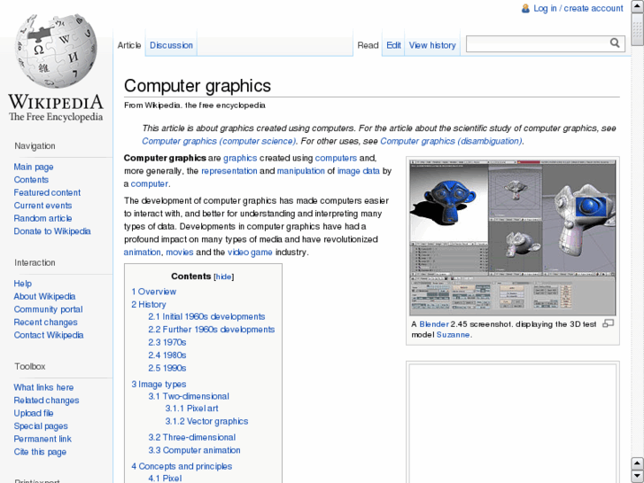The width and height of the screenshot is (644, 483).
Task: Jump to 3.2 Three-dimensional section
Action: [x=192, y=438]
